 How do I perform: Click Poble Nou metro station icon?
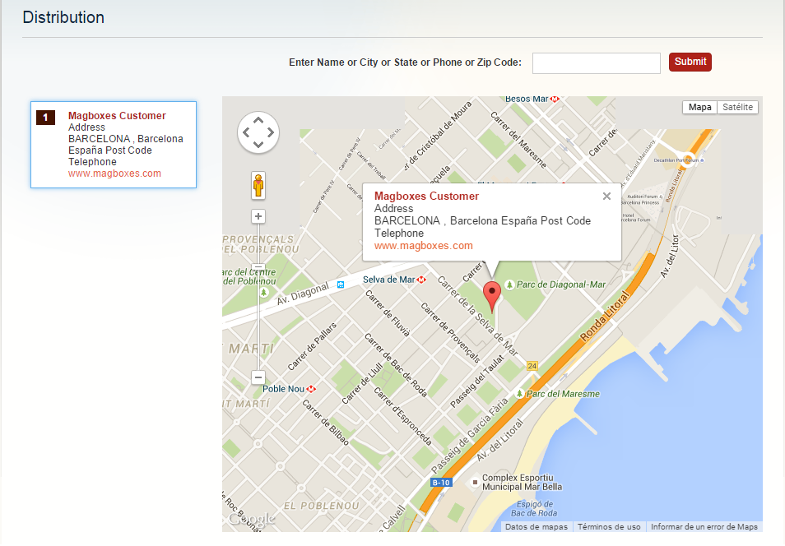point(311,389)
